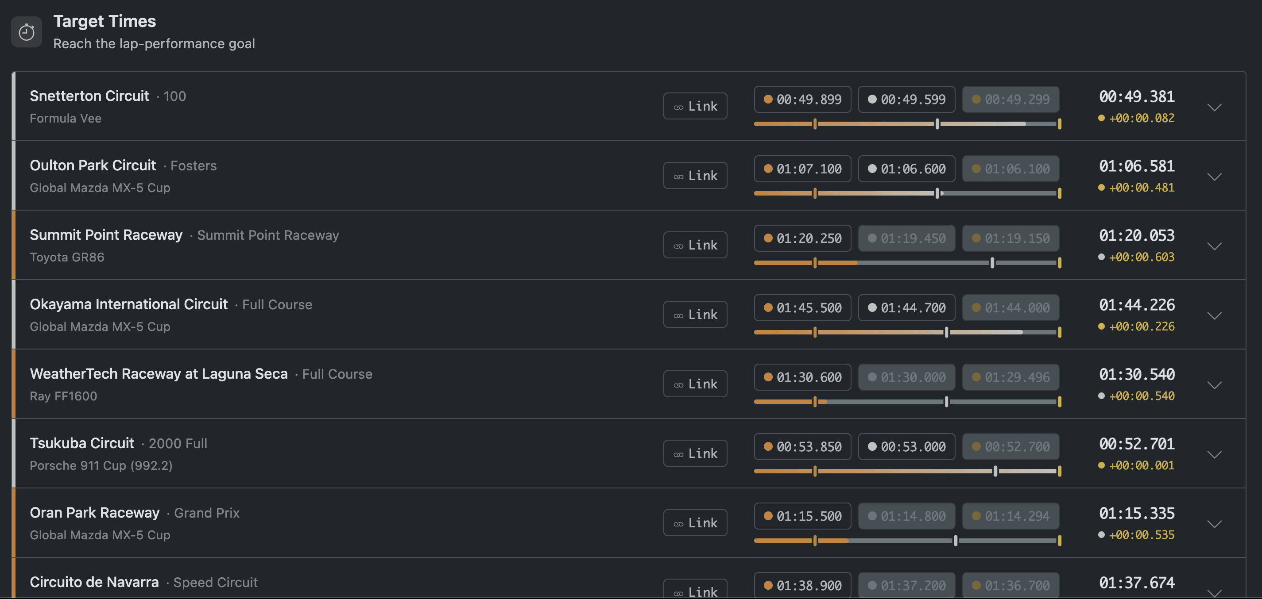Click the Tsukuba Circuit progress bar silver marker

click(995, 471)
